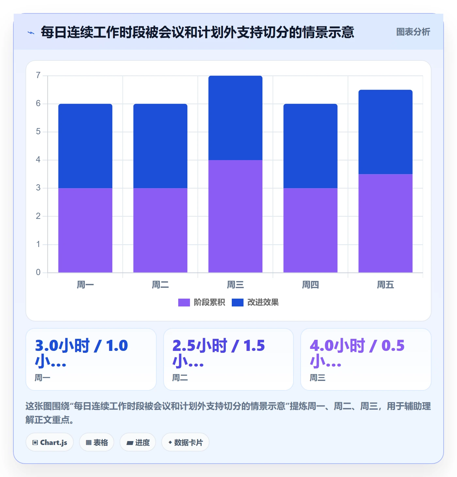Click the 周五 label on the chart x-axis

click(x=386, y=285)
